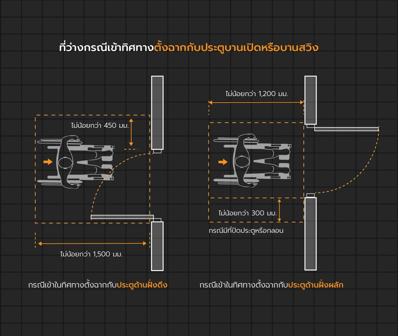Click the horizontal 1,200 mm dimension arrow

point(256,102)
